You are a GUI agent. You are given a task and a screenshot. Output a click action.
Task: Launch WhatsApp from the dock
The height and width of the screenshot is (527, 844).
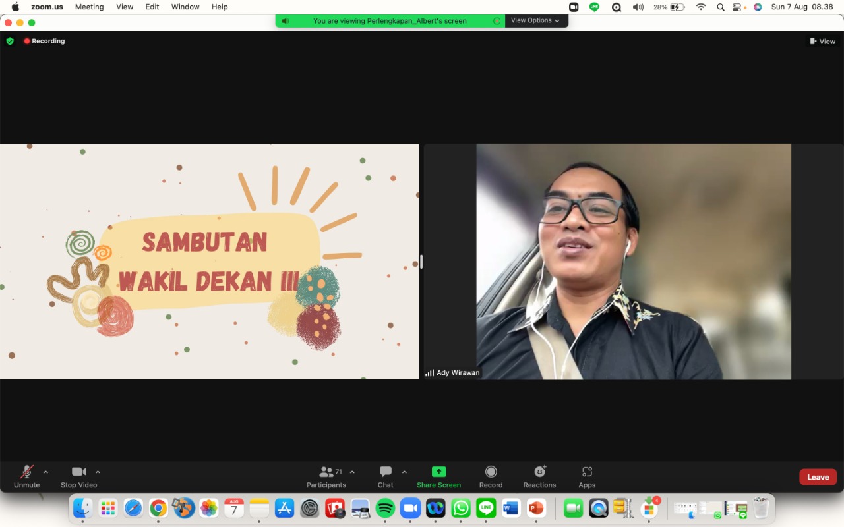[x=461, y=508]
